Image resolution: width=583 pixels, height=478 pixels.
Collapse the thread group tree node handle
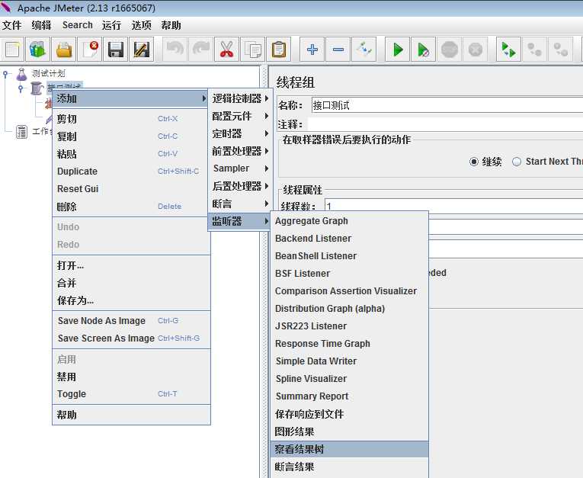(21, 88)
